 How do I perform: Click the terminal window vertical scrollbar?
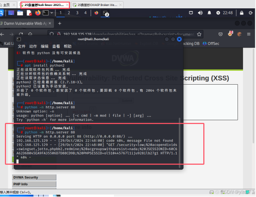point(180,142)
